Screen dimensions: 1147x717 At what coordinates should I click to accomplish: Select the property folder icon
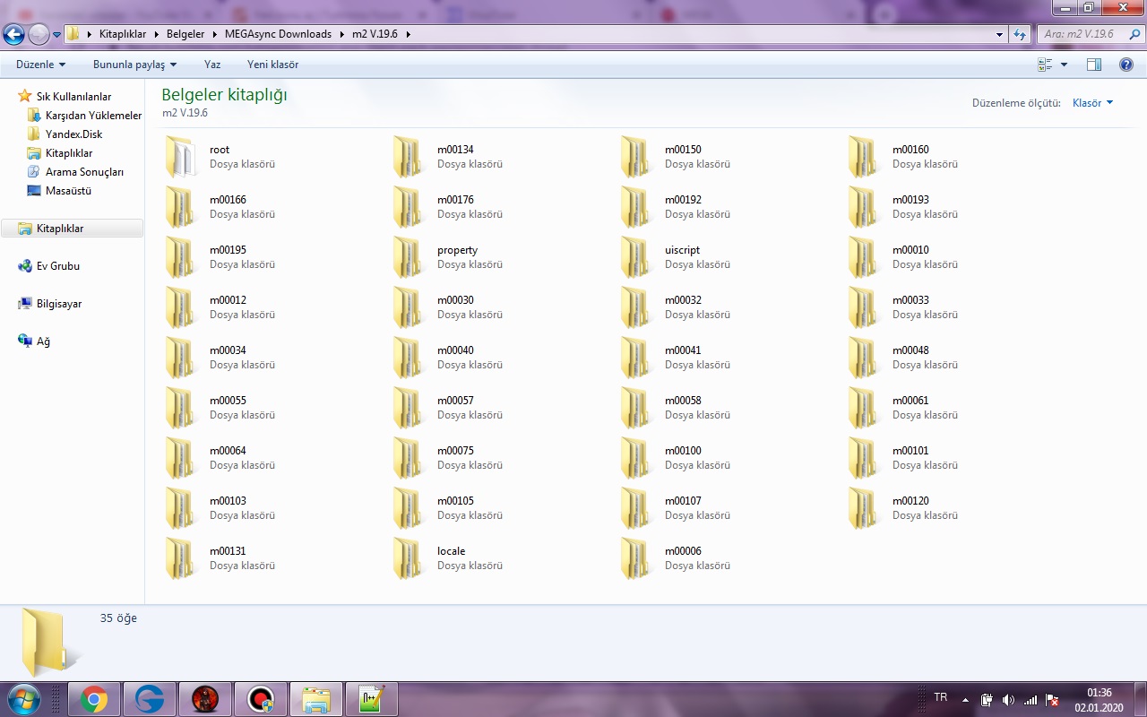[408, 257]
